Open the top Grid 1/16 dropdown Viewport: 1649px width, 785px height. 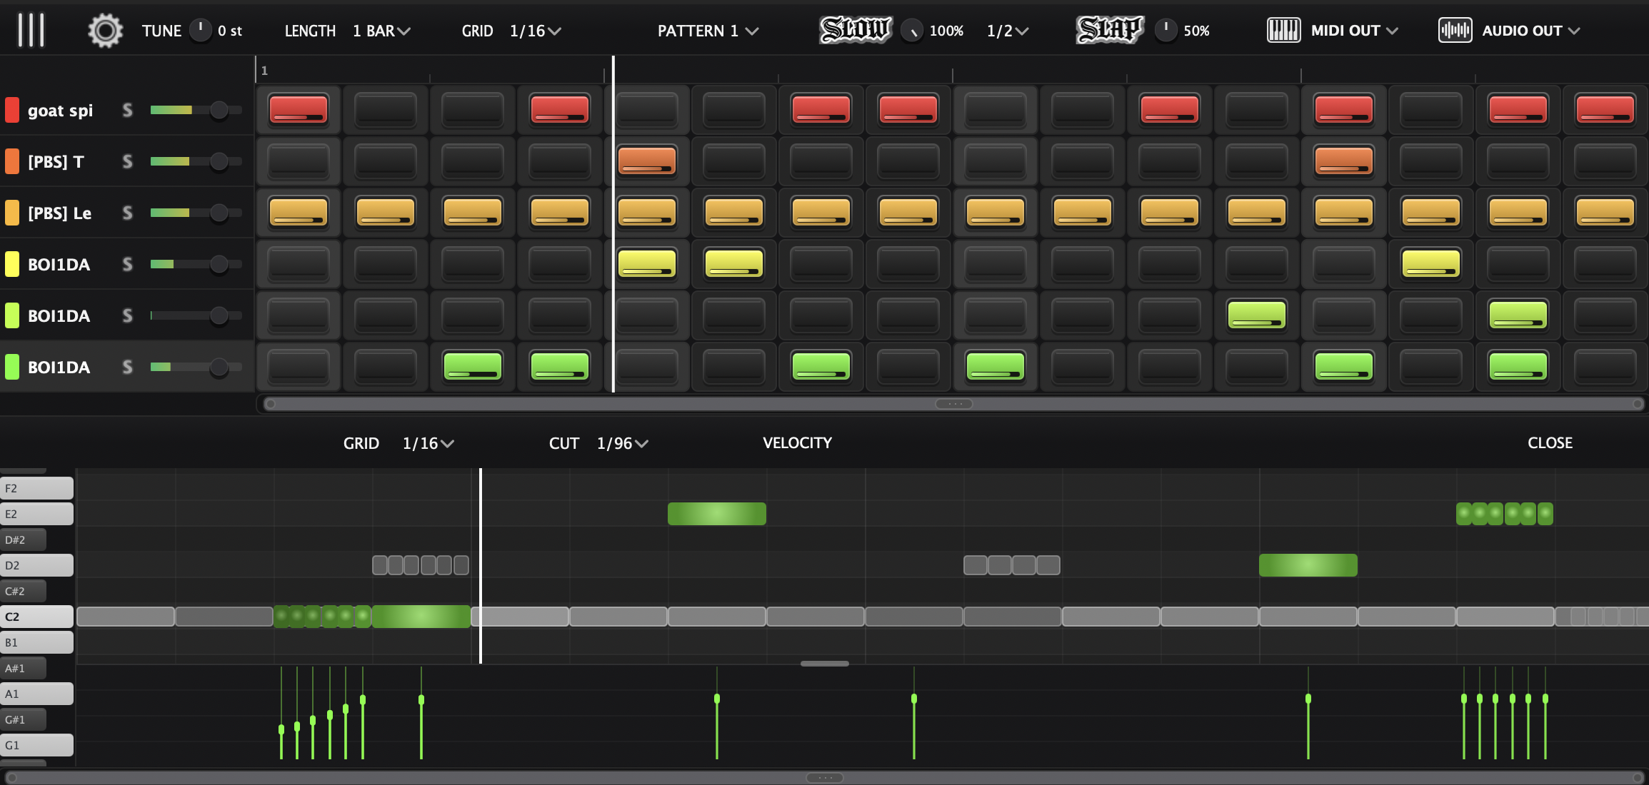(x=535, y=31)
